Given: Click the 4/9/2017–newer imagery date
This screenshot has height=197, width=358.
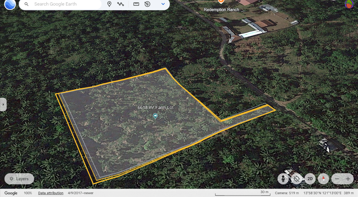Looking at the screenshot, I should pyautogui.click(x=81, y=193).
